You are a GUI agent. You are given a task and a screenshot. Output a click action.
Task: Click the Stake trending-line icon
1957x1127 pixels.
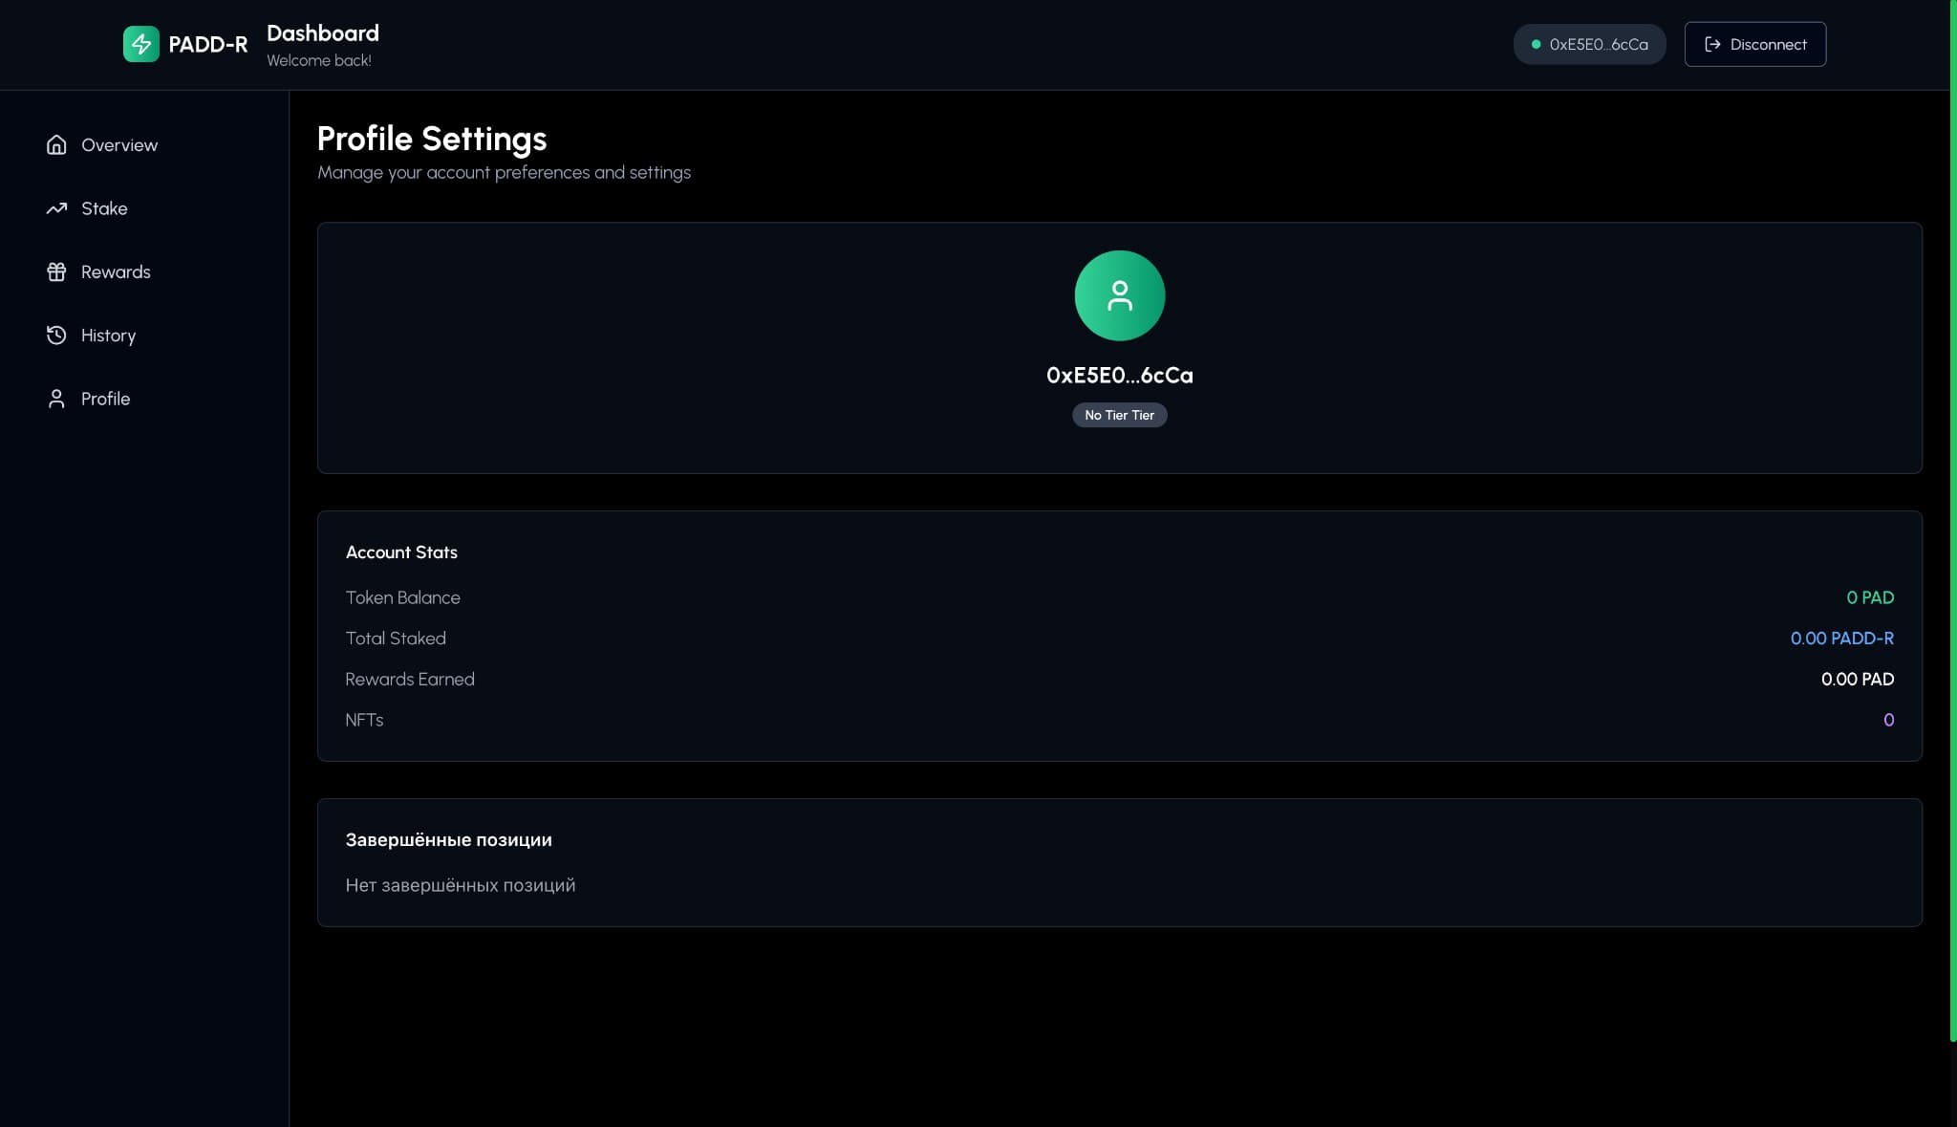(56, 207)
